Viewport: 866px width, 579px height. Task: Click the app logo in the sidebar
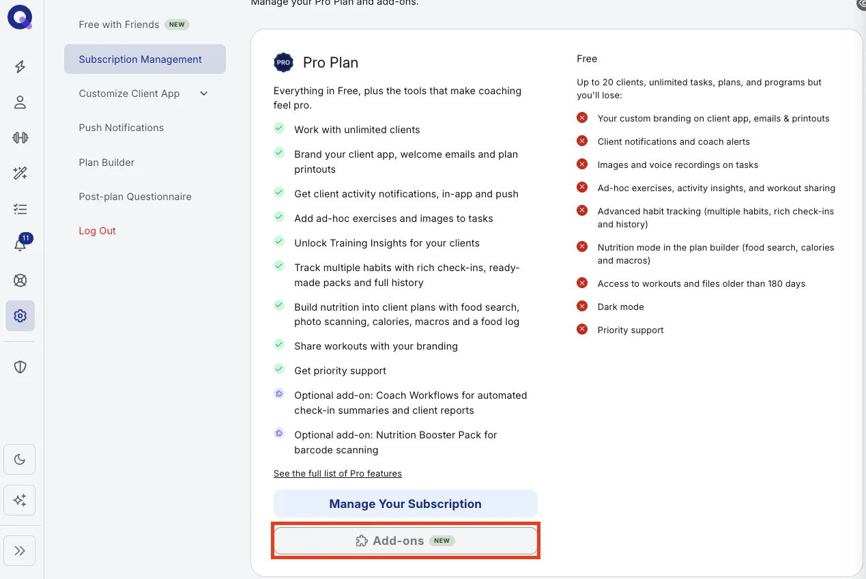point(20,18)
